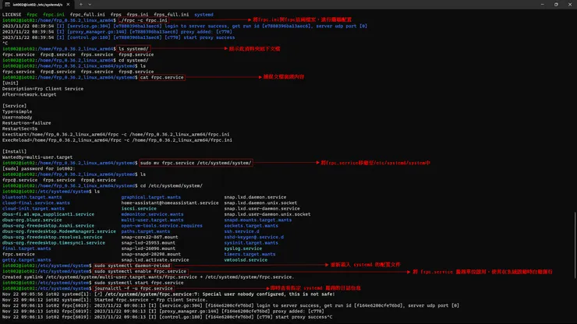Click timers.target.wants entry

(250, 254)
